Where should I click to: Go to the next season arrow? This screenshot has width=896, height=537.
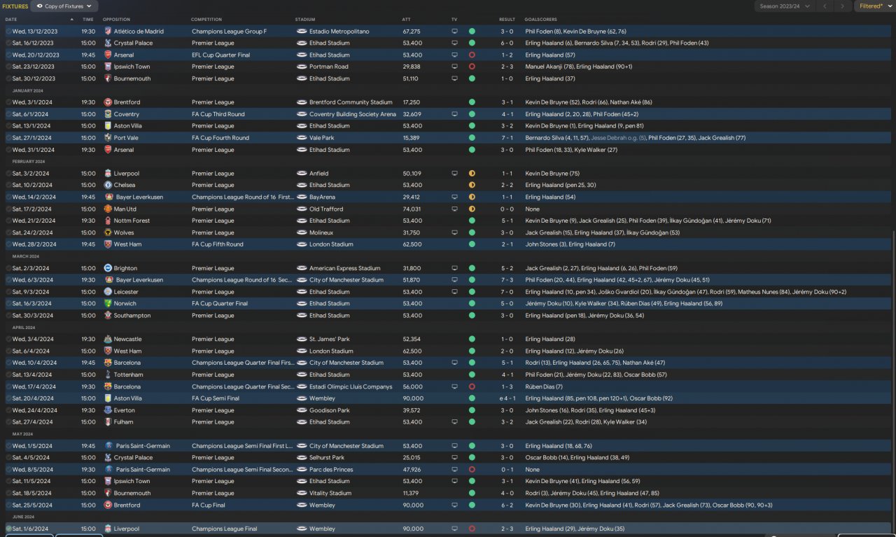click(842, 6)
